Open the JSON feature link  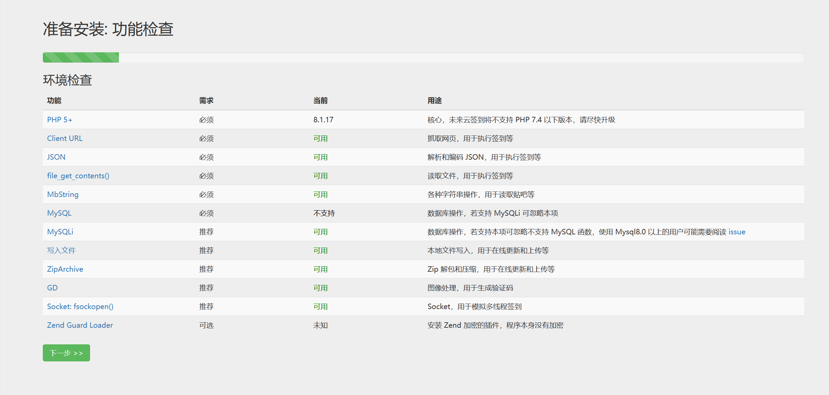pyautogui.click(x=56, y=157)
